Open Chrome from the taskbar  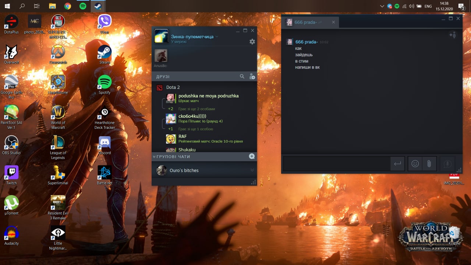click(67, 6)
